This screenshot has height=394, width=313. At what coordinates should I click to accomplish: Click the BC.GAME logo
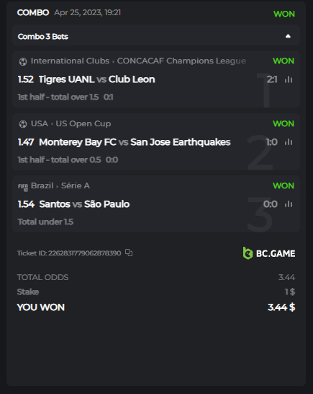tap(269, 253)
